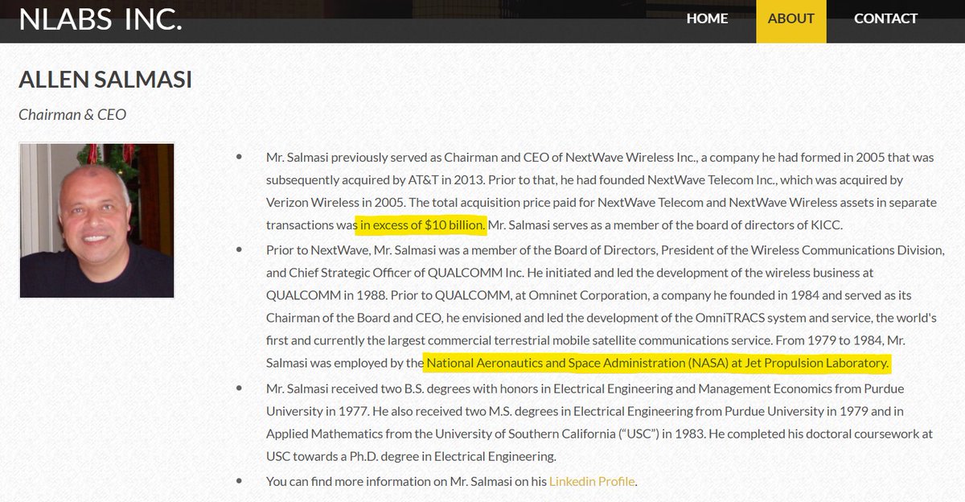Select the Chairman & CEO subtitle

[72, 114]
